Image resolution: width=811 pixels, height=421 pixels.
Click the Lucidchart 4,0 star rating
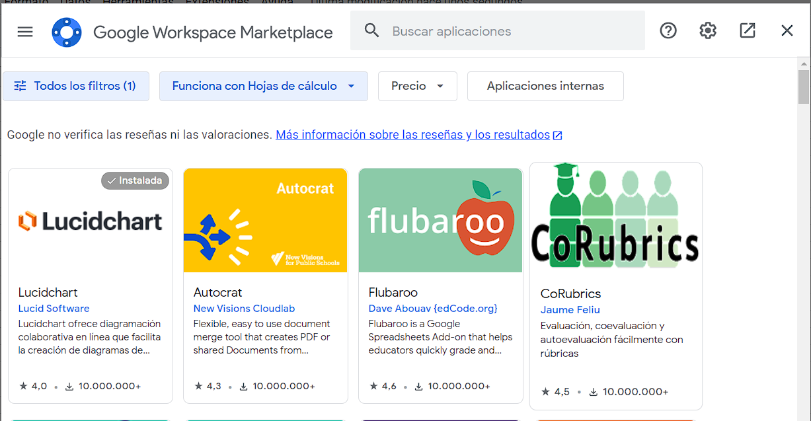click(33, 386)
